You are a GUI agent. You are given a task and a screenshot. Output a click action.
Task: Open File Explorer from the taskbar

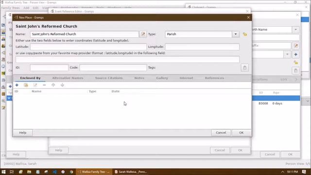pos(29,172)
